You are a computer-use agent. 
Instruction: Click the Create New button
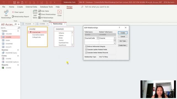click(x=123, y=45)
